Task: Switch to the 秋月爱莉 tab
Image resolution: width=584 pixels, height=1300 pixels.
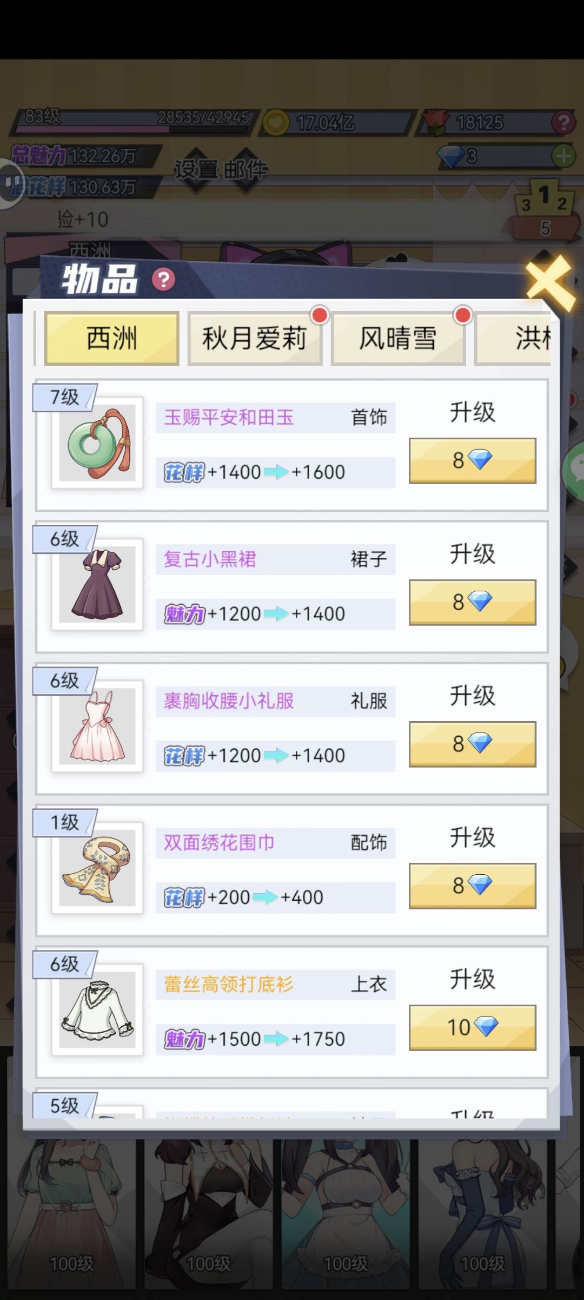Action: pos(255,339)
